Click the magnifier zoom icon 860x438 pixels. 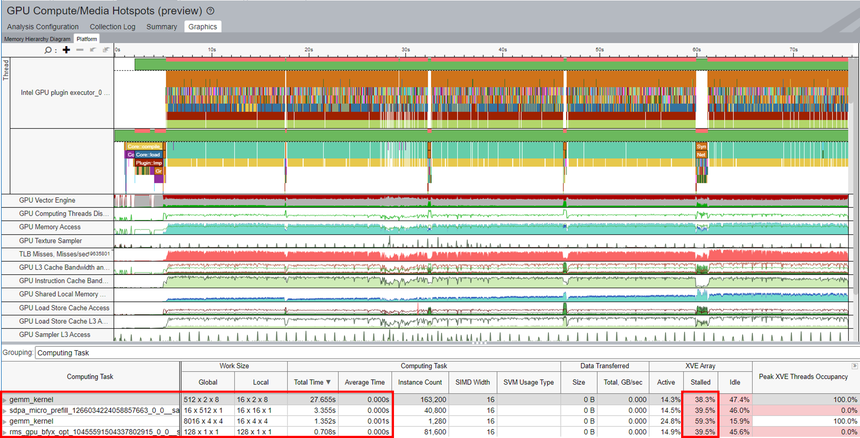click(x=48, y=50)
